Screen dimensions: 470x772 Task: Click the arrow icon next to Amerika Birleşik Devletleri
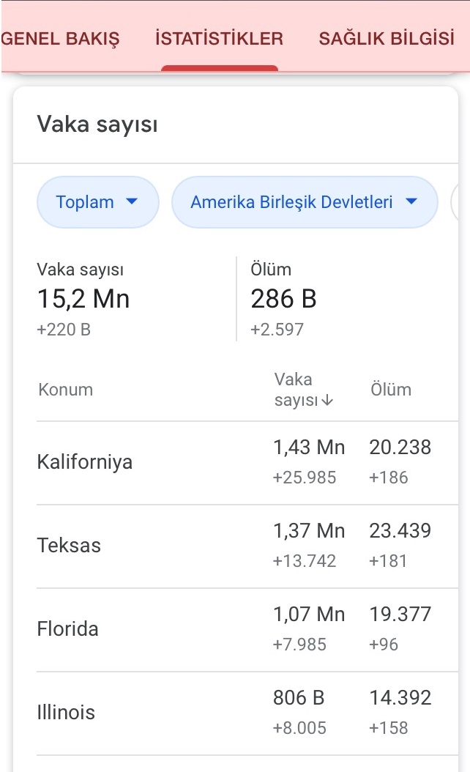click(x=411, y=201)
